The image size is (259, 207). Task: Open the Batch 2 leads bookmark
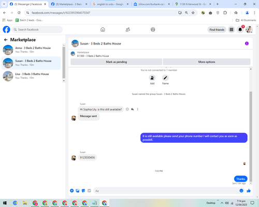[29, 20]
